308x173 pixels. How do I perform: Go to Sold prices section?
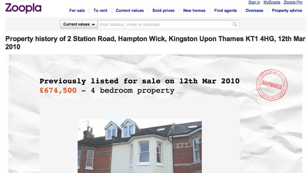pos(163,11)
